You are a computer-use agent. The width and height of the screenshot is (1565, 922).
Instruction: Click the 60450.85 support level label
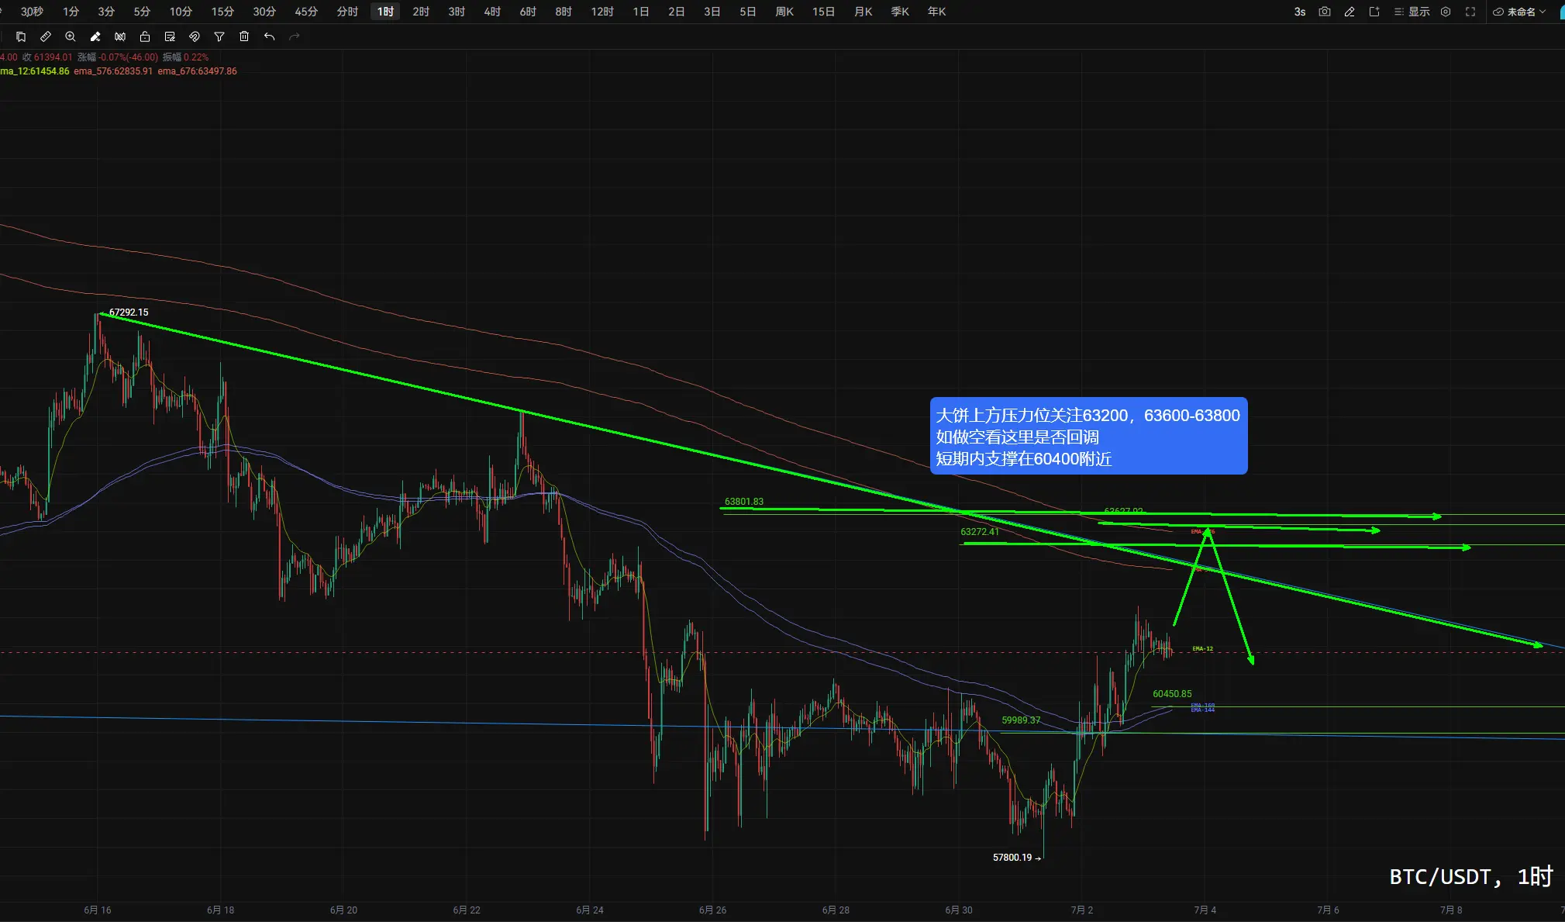tap(1173, 694)
